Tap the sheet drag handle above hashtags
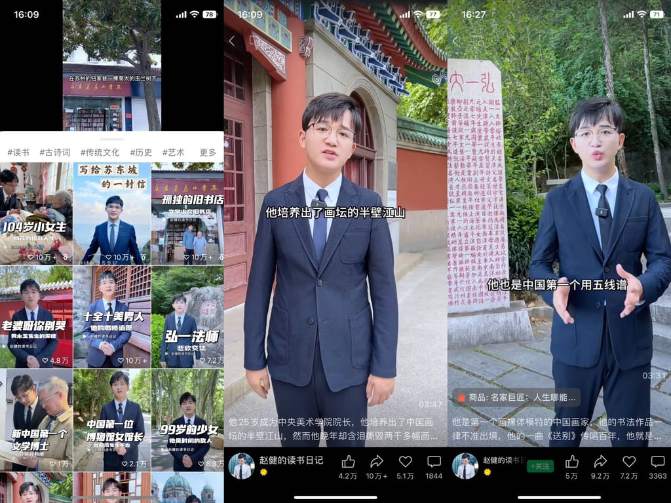 pos(111,140)
